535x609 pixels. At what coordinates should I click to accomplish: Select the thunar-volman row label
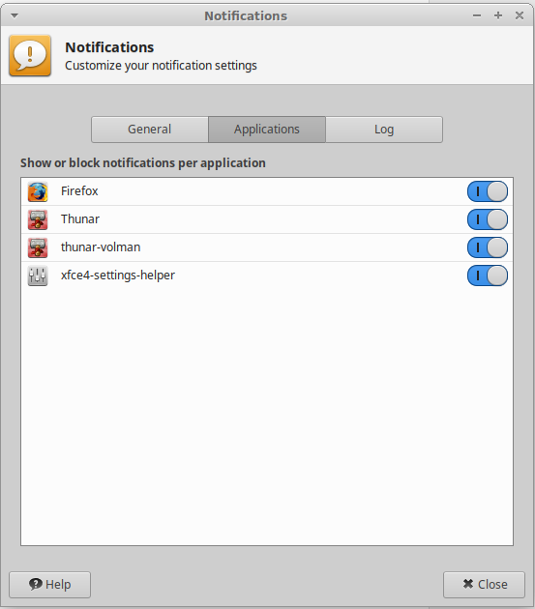[101, 247]
